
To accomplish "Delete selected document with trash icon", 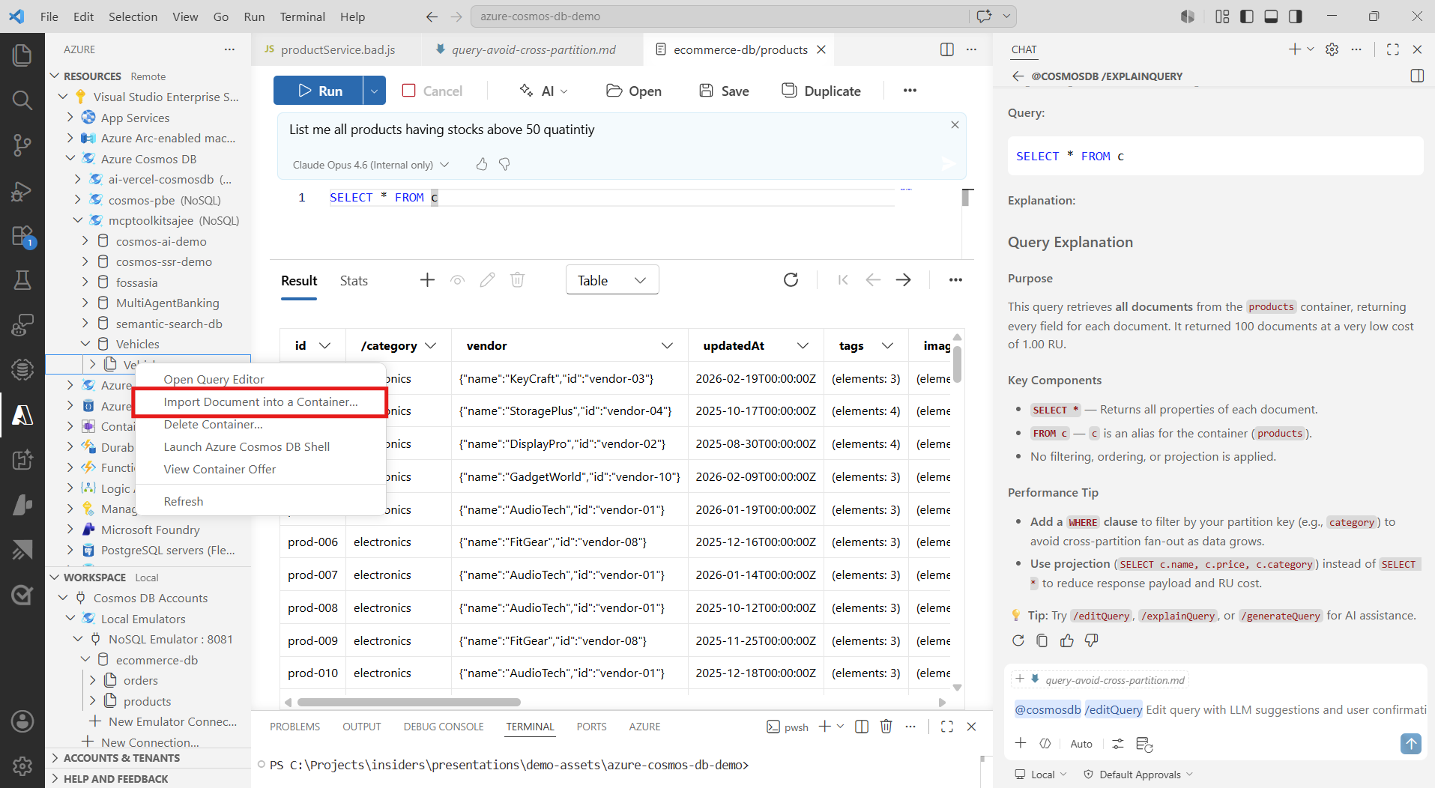I will (x=517, y=280).
